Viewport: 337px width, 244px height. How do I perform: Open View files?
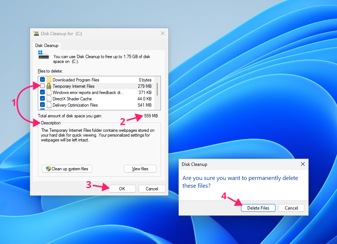(x=140, y=169)
